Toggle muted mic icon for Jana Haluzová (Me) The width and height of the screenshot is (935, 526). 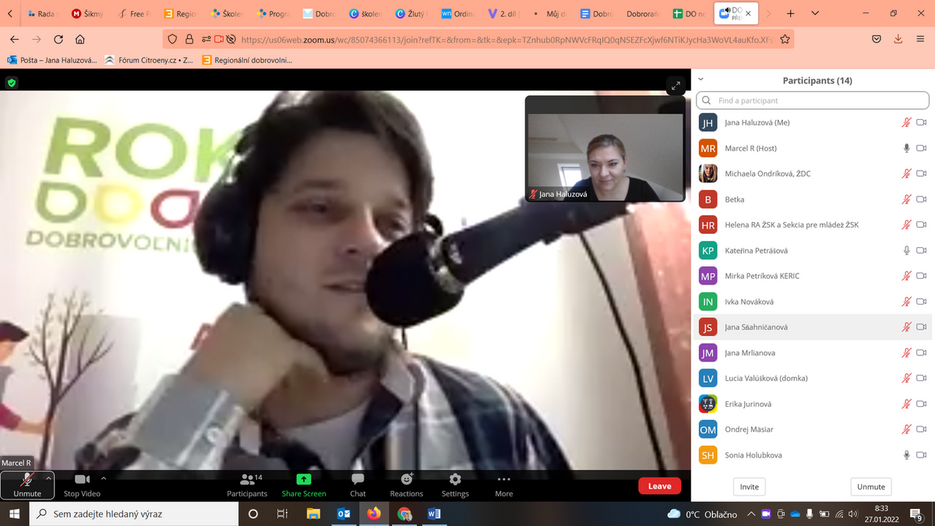[x=906, y=122]
